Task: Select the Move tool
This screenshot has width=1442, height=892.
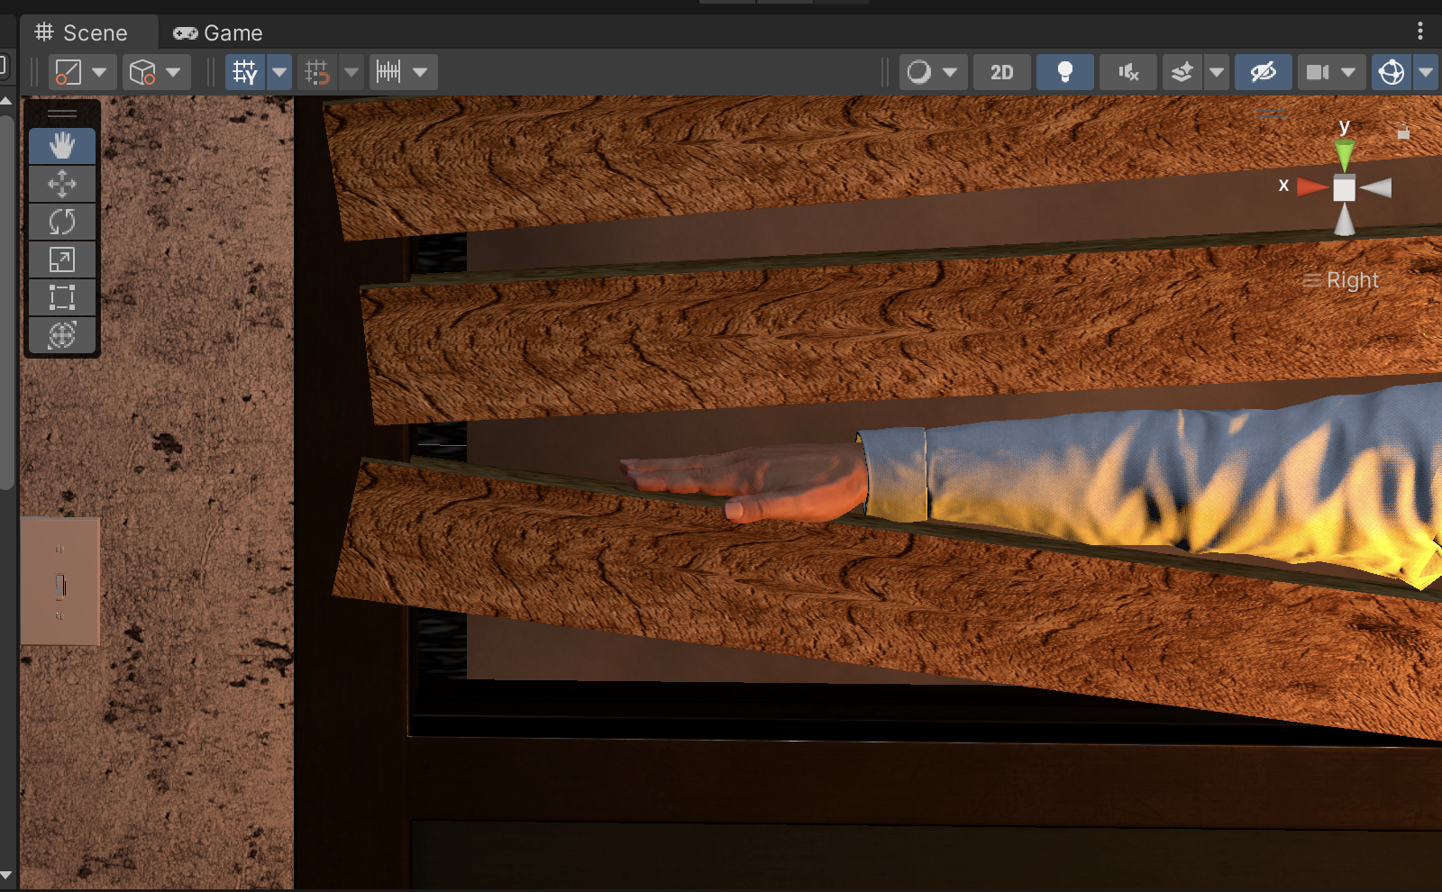Action: pyautogui.click(x=62, y=184)
